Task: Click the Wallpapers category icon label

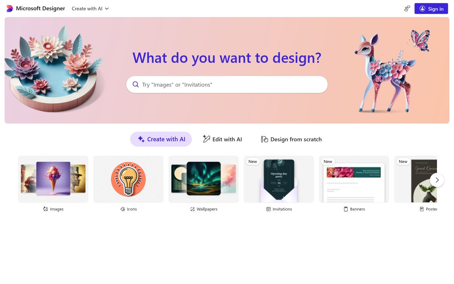Action: click(x=193, y=209)
